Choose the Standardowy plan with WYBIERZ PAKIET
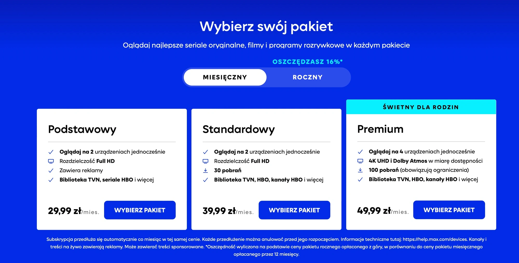This screenshot has width=519, height=263. tap(294, 210)
